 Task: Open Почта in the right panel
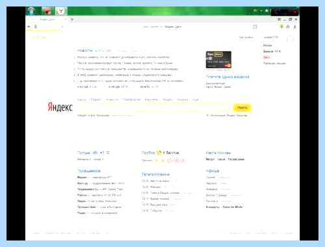[267, 45]
